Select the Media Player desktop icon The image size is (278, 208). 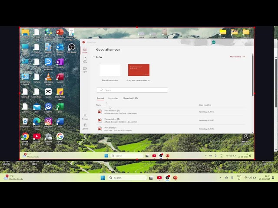tap(36, 93)
